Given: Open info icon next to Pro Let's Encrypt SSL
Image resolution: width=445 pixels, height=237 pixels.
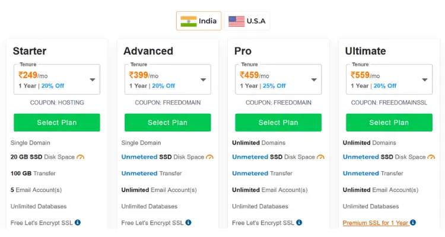Looking at the screenshot, I should point(299,223).
